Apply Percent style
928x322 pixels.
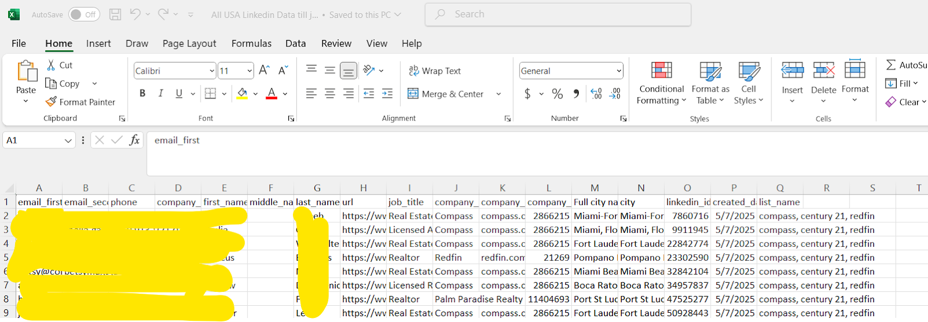(557, 93)
